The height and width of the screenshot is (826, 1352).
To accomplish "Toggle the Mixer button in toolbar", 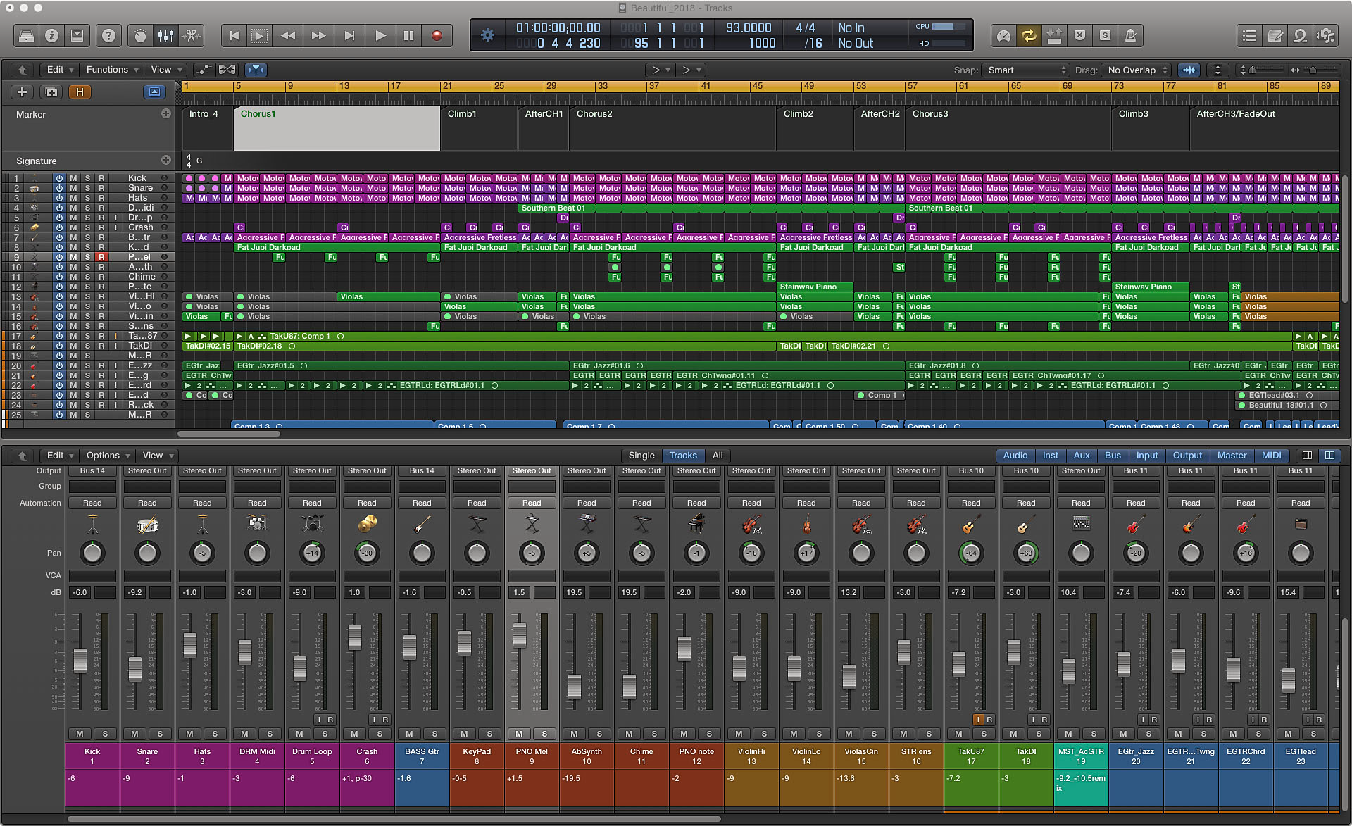I will [166, 35].
